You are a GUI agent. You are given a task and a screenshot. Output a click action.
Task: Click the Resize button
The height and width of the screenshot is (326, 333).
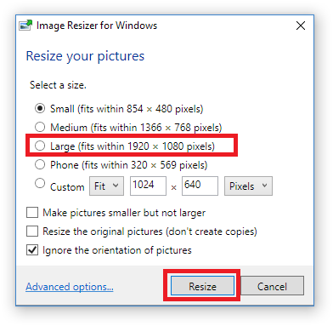(x=202, y=286)
